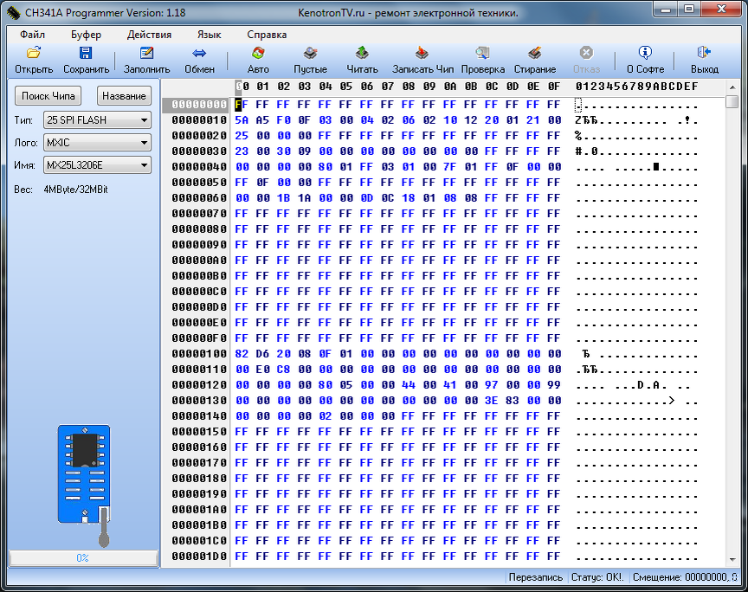The image size is (748, 592).
Task: Click the chip programmer socket illustration
Action: pos(85,486)
